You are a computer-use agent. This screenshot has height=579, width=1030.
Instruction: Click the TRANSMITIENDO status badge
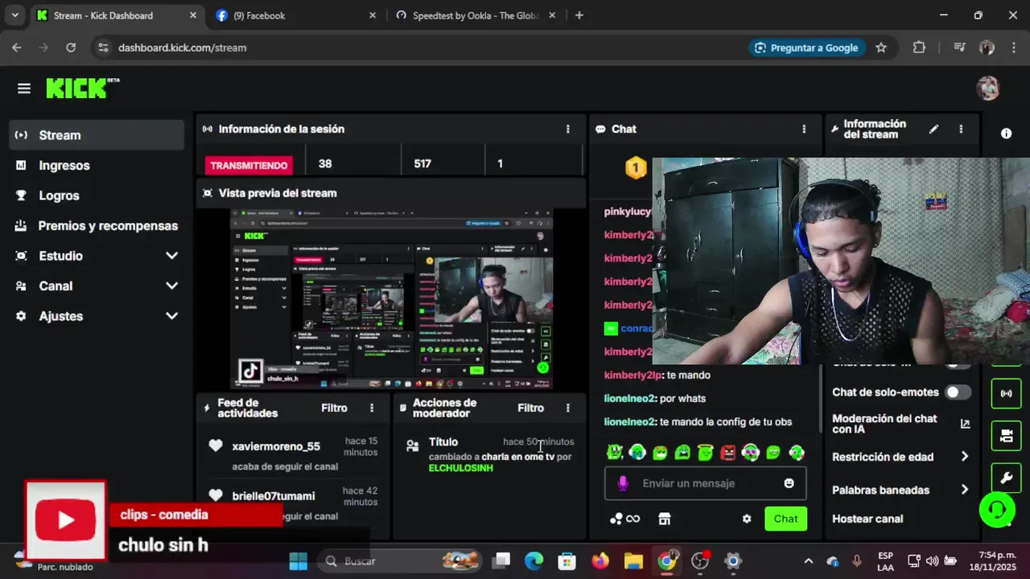click(249, 165)
